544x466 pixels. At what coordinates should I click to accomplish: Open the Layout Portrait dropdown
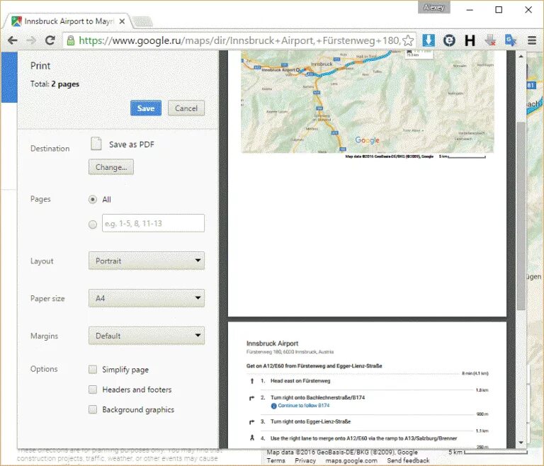tap(147, 261)
